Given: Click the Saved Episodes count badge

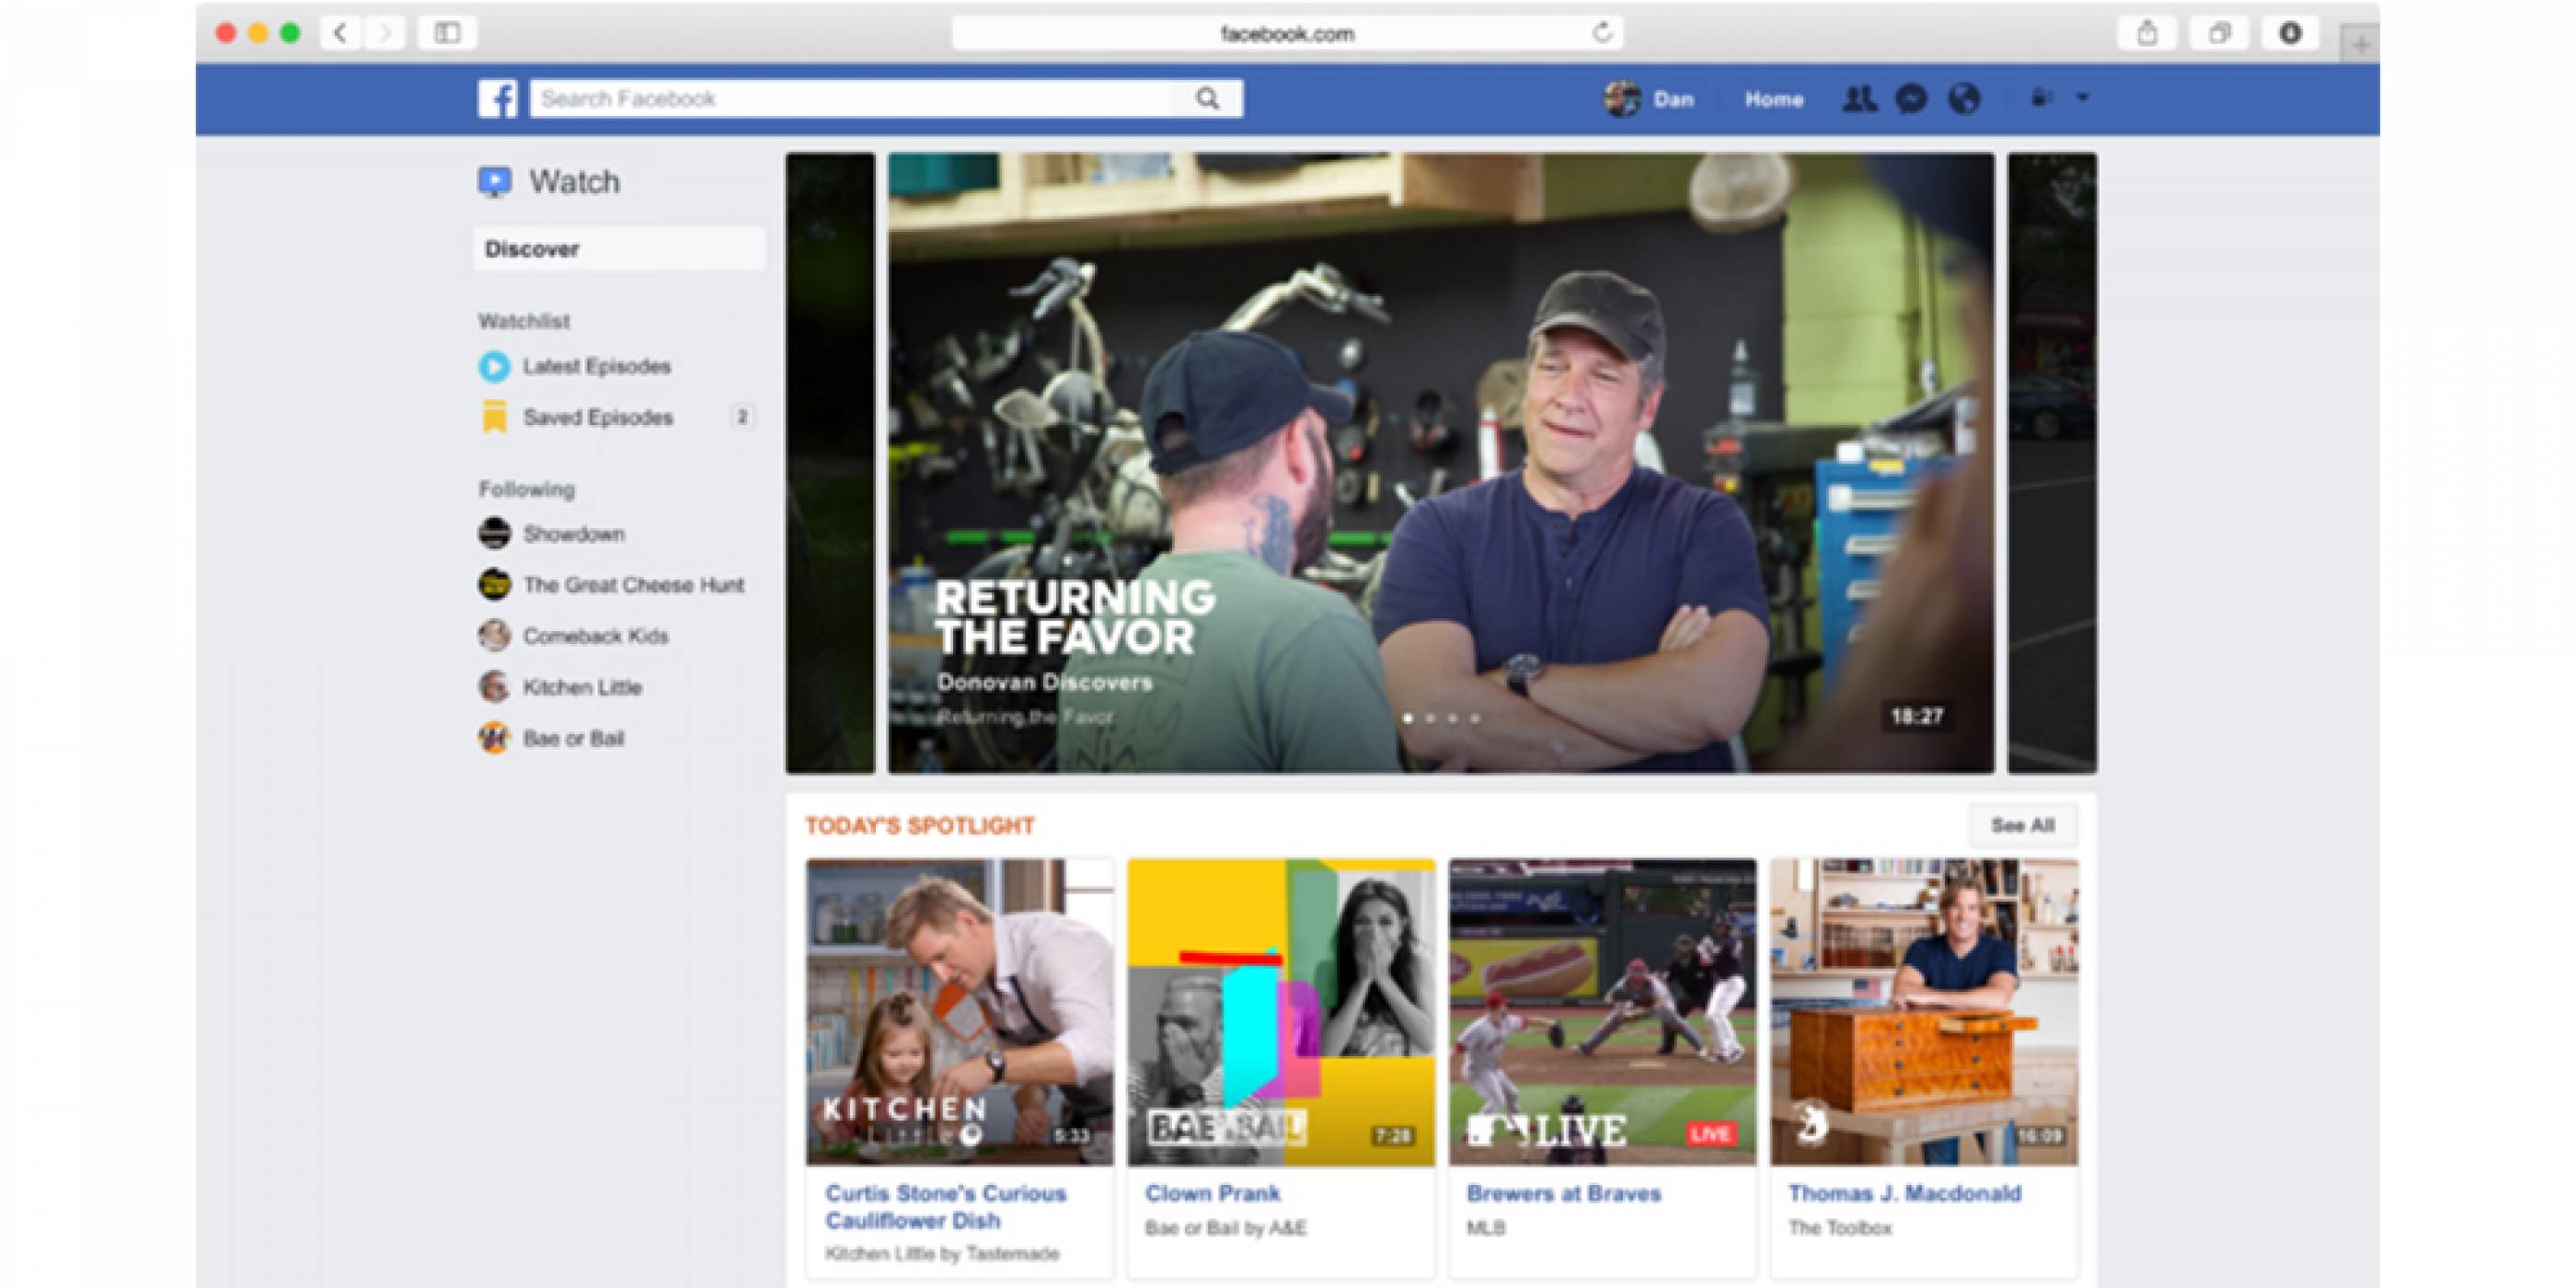Looking at the screenshot, I should pos(742,417).
